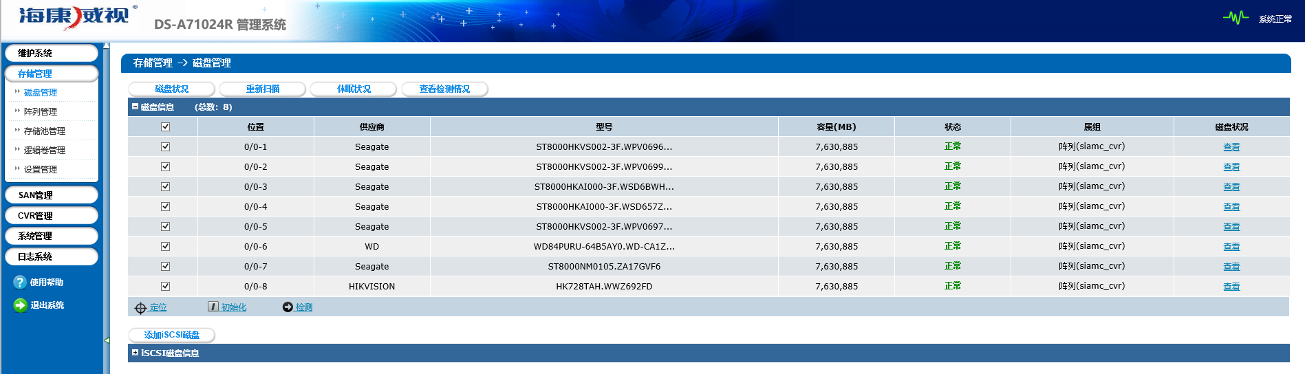Click the help question mark icon
Image resolution: width=1305 pixels, height=374 pixels.
point(20,282)
